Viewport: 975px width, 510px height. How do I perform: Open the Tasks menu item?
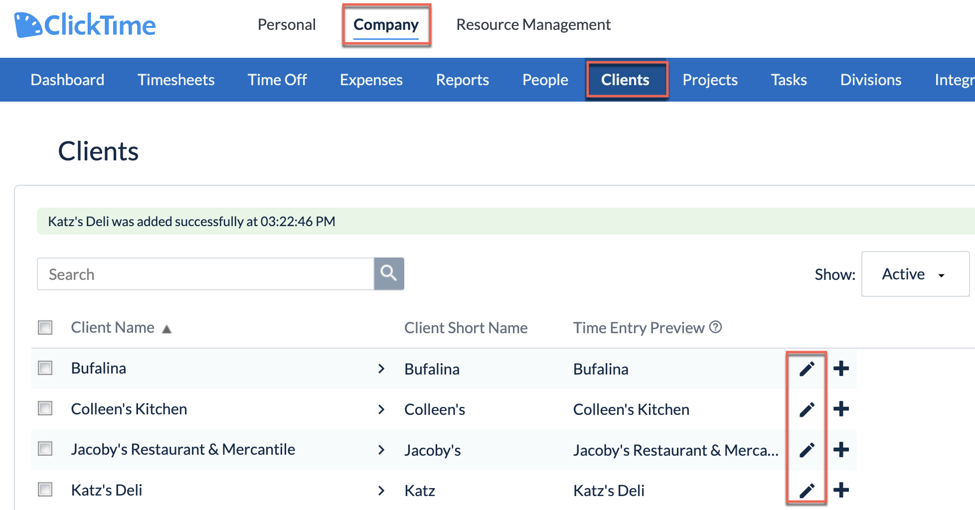pos(789,80)
